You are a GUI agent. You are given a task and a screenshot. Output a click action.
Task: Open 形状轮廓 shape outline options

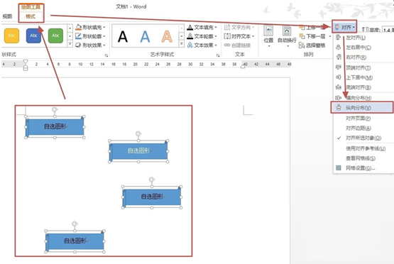coord(90,36)
